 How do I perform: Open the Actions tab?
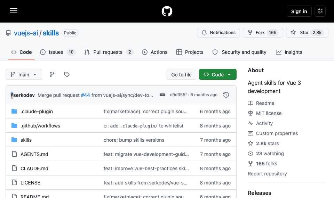click(154, 52)
